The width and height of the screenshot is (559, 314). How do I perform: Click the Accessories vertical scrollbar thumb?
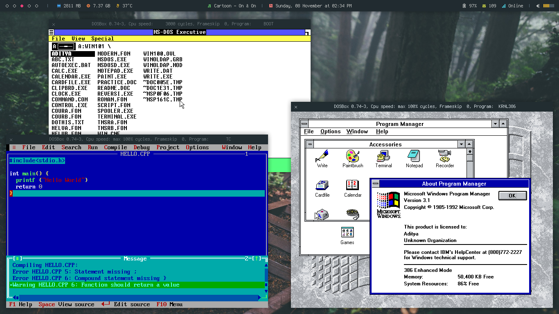coord(470,158)
